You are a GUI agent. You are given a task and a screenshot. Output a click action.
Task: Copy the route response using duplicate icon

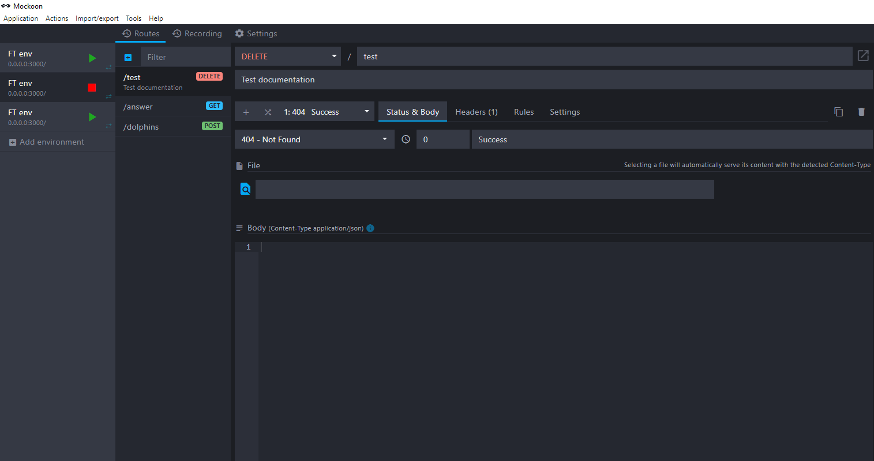[839, 112]
